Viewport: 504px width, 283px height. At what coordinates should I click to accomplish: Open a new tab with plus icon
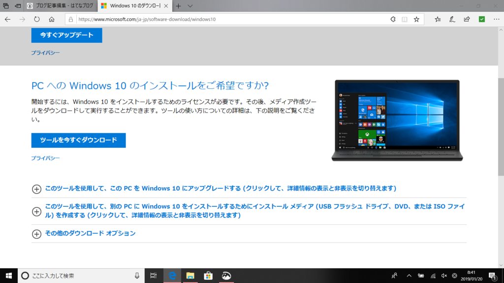point(178,6)
